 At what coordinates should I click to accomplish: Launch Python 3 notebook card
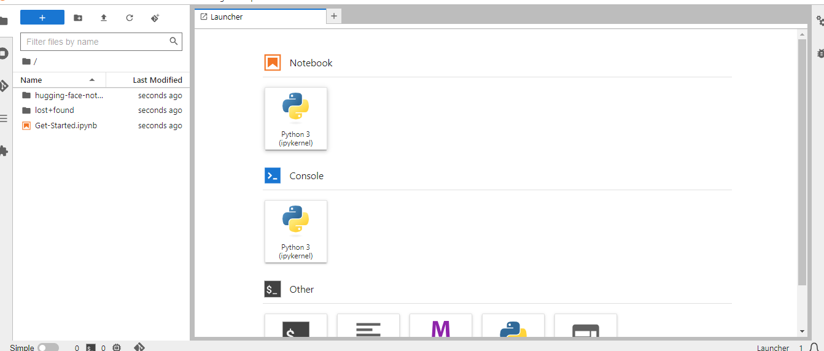point(296,118)
